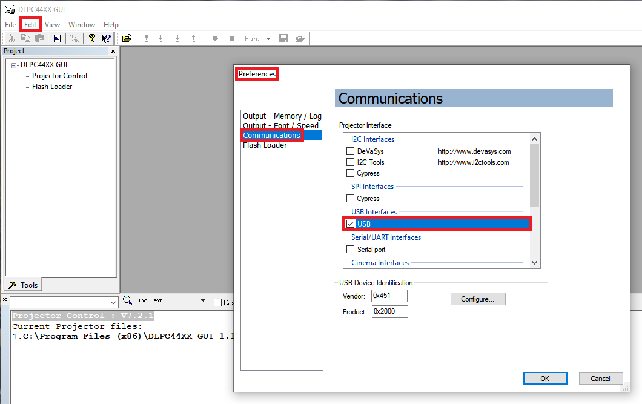
Task: Click the Vendor ID input field
Action: click(x=389, y=296)
